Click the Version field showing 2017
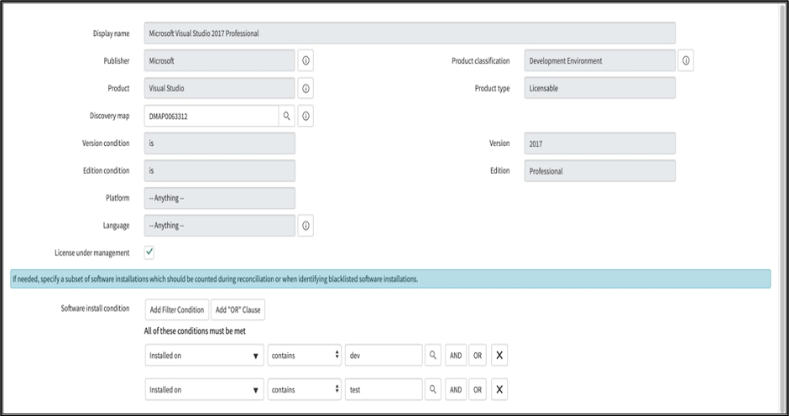The height and width of the screenshot is (416, 789). coord(600,143)
